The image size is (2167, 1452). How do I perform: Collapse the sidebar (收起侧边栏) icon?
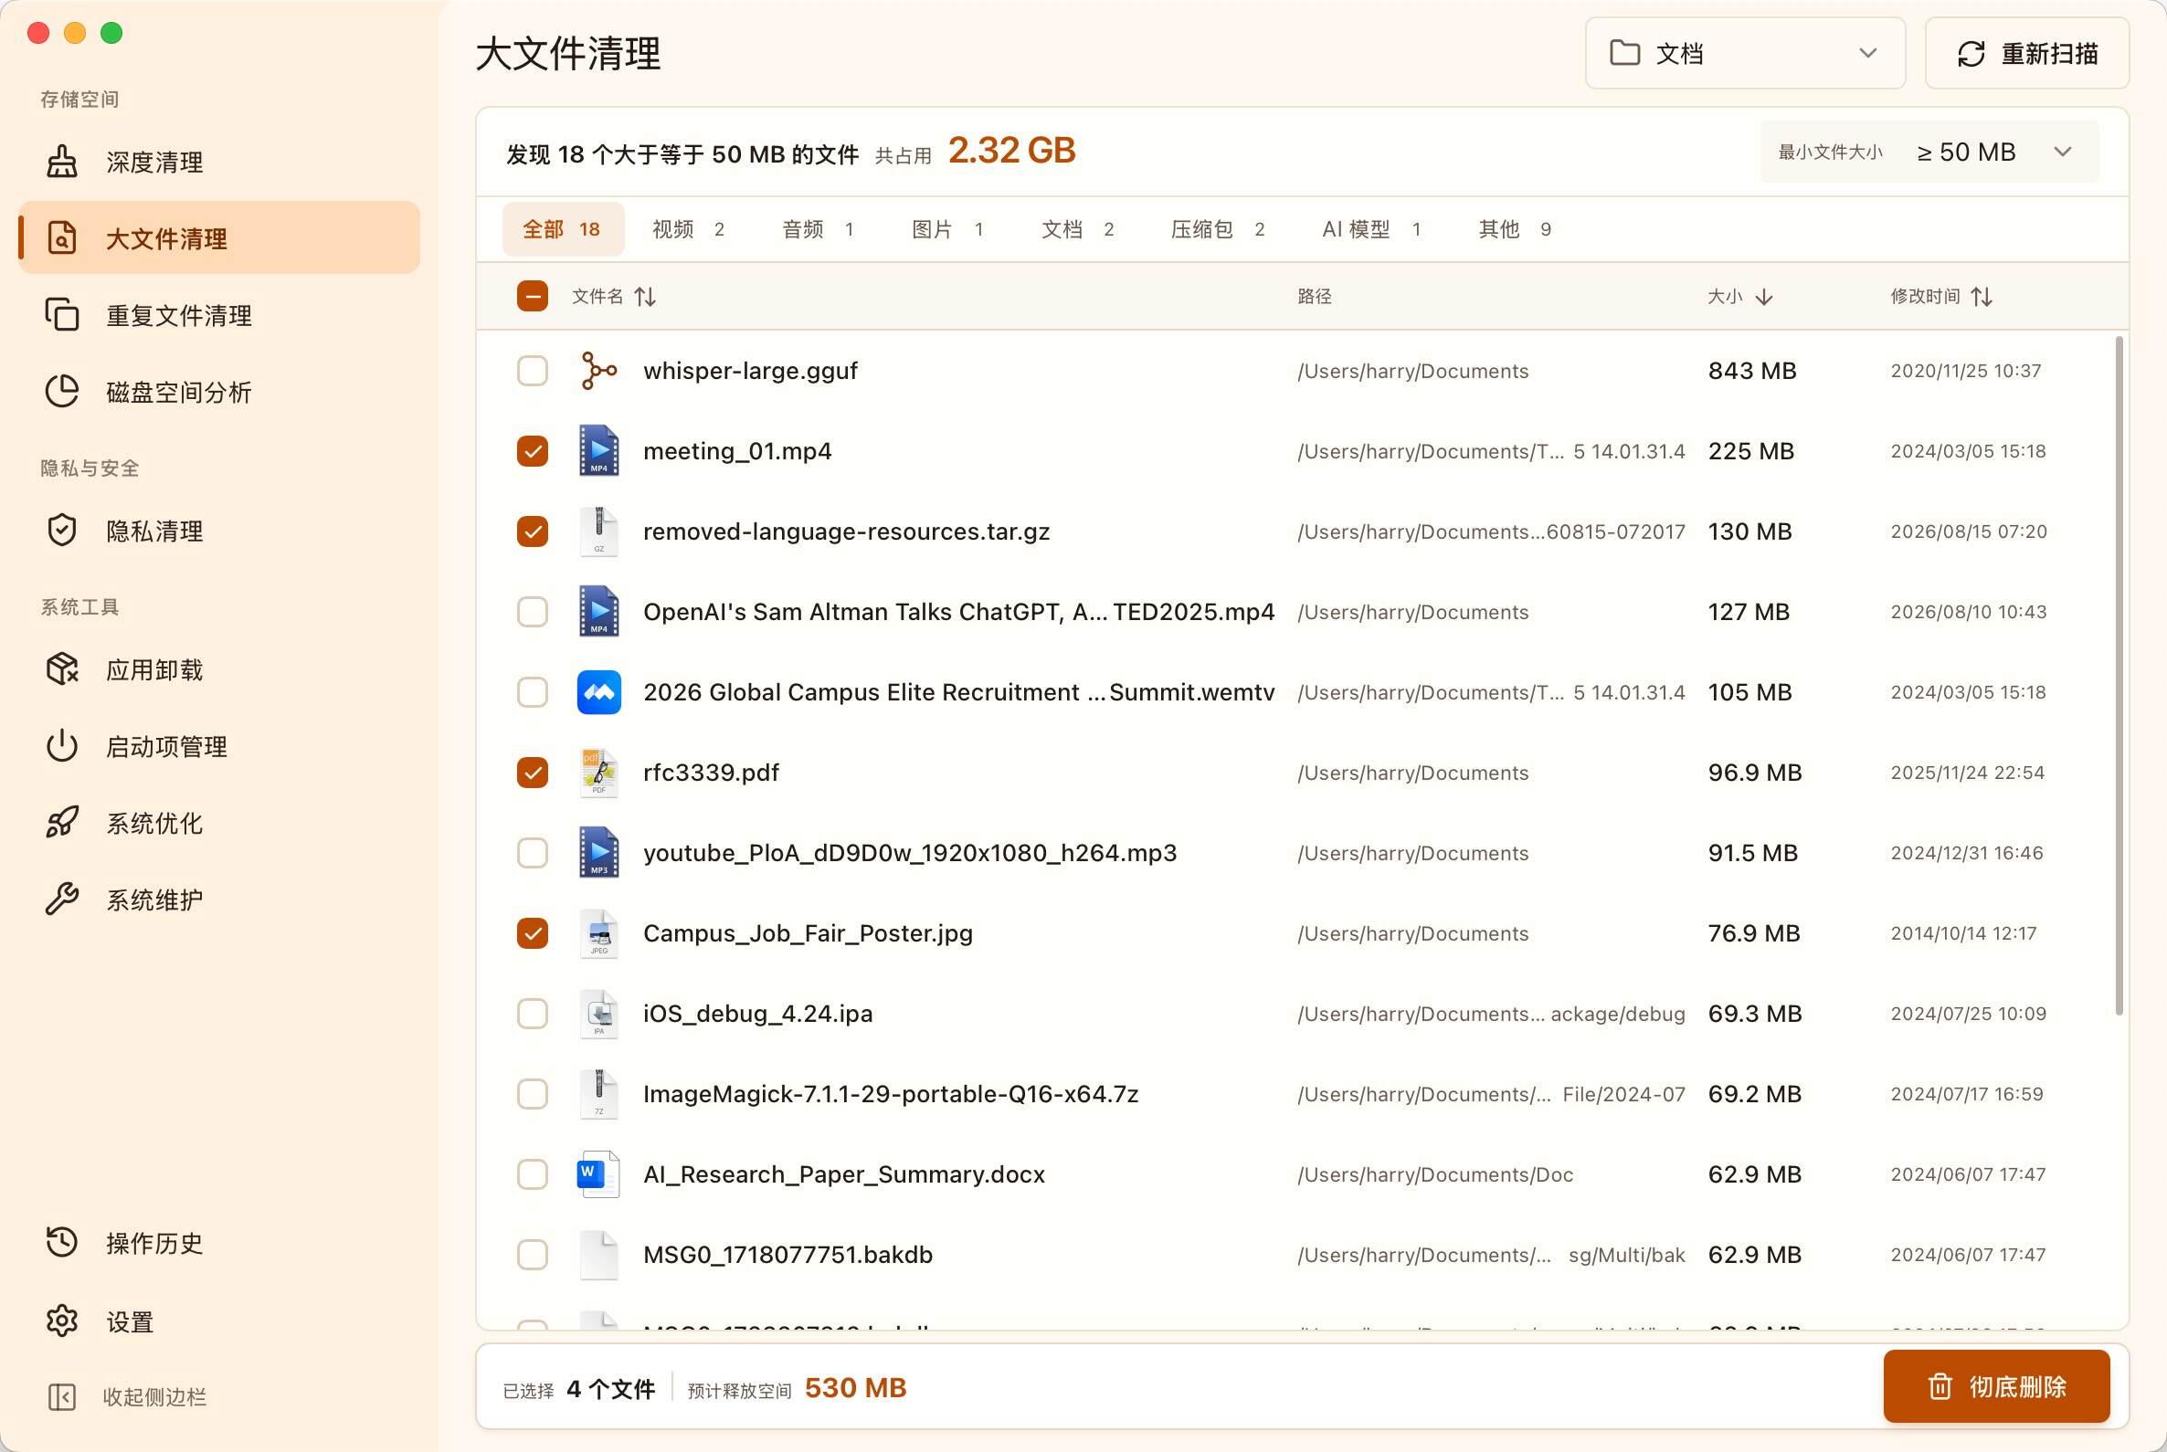62,1396
